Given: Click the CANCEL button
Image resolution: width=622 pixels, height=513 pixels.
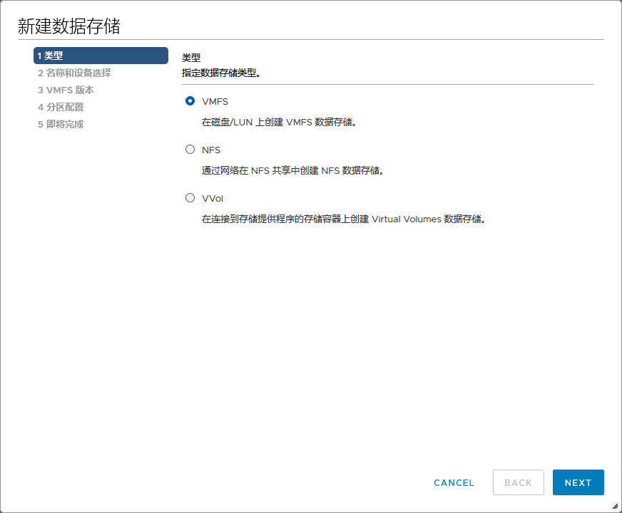Looking at the screenshot, I should pyautogui.click(x=454, y=482).
